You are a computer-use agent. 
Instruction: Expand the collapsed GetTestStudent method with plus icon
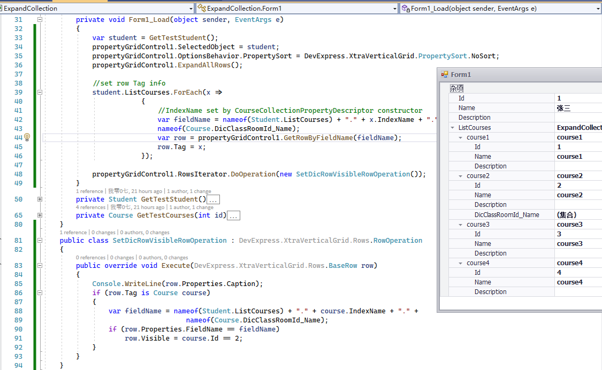(40, 199)
